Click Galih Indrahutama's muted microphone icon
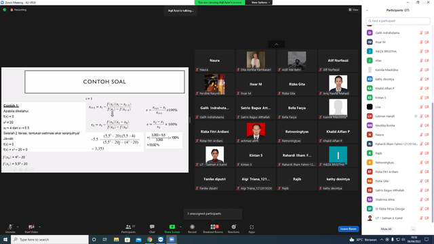This screenshot has height=244, width=434. 421,33
